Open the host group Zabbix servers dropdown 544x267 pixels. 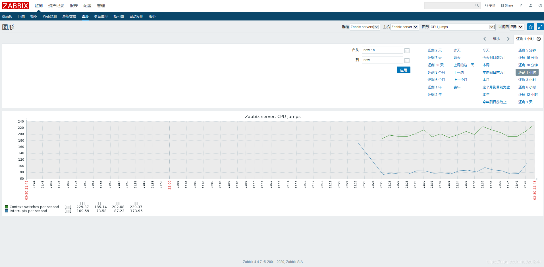(x=365, y=27)
